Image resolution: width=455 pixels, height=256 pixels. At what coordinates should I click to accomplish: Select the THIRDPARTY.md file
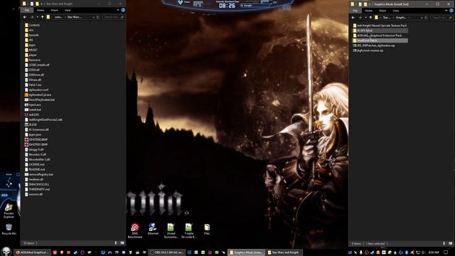38,189
